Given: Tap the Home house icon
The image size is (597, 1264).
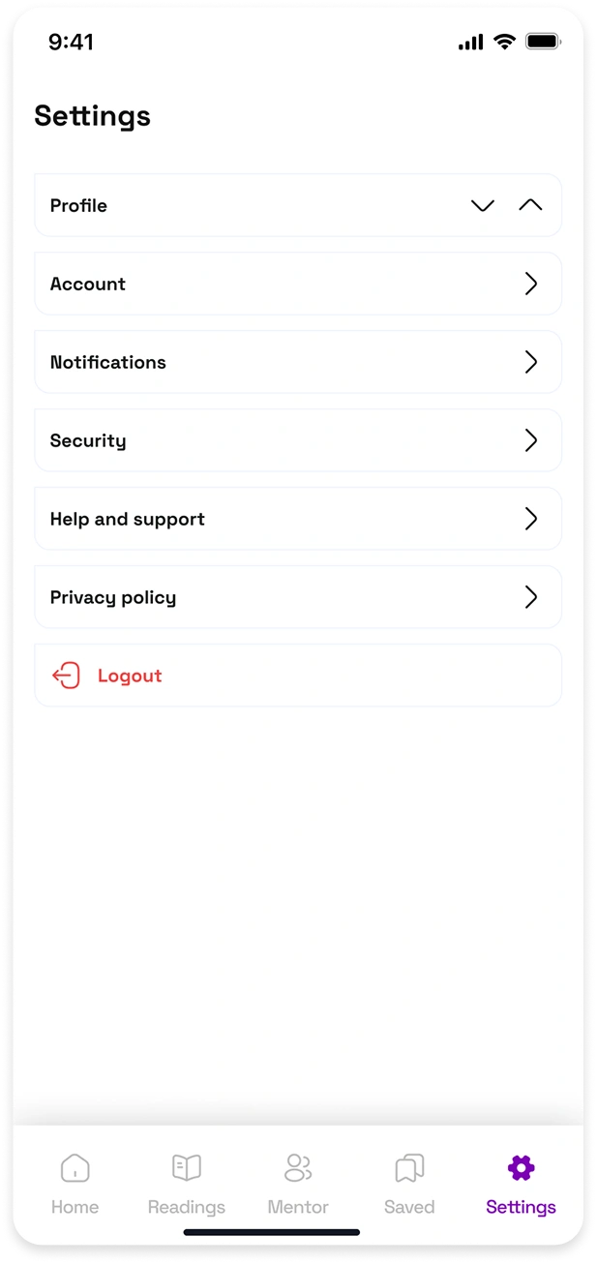Looking at the screenshot, I should click(75, 1167).
